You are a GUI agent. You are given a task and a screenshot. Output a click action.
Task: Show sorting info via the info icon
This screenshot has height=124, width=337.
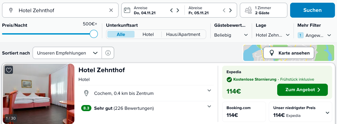click(x=108, y=53)
